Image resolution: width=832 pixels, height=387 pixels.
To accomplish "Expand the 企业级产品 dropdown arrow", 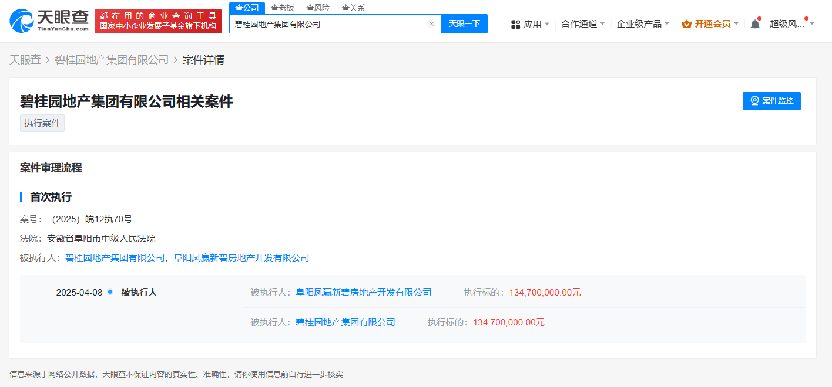I will [667, 24].
